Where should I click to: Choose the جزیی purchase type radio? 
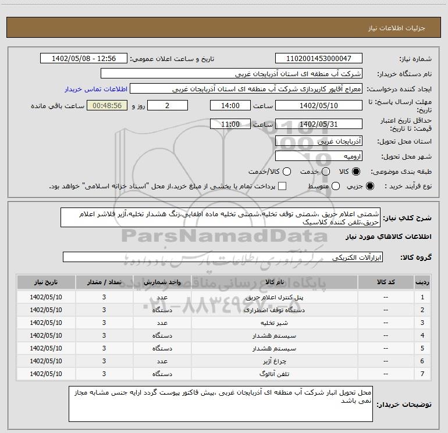[369, 186]
